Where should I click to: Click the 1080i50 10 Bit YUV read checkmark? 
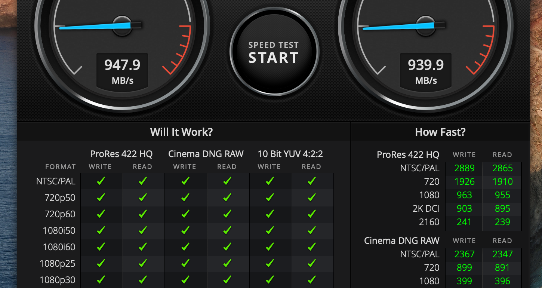click(312, 231)
